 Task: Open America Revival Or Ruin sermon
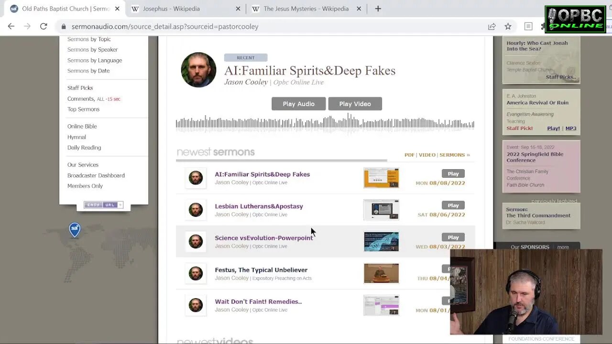pos(537,103)
